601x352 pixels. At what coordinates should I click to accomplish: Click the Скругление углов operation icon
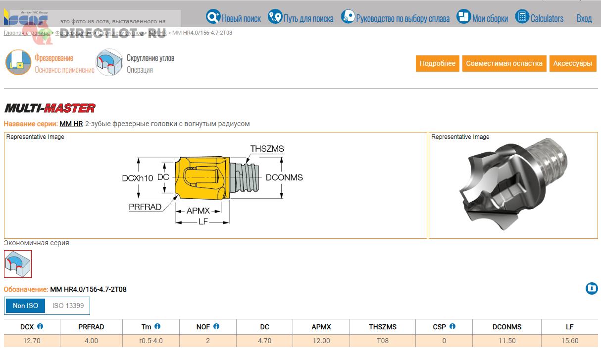(x=109, y=62)
